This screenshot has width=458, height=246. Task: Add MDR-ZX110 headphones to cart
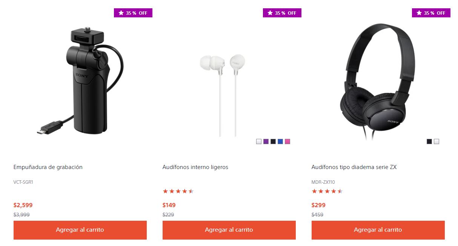click(378, 230)
